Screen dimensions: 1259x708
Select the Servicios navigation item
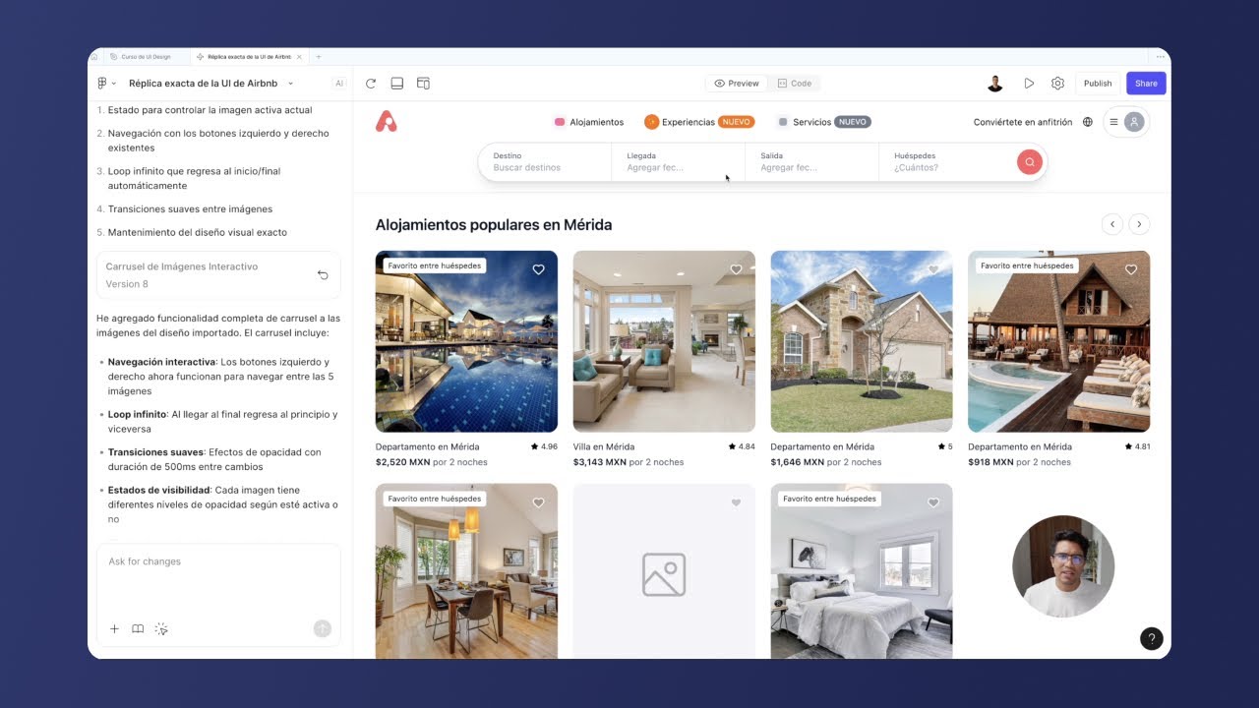824,122
